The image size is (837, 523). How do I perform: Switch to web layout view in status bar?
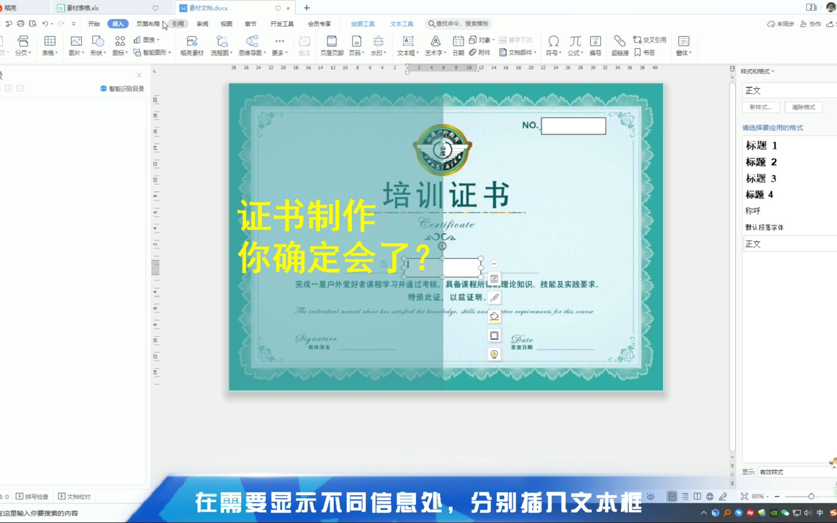point(710,497)
